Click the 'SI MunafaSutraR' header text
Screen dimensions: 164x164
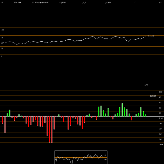[x=40, y=3]
